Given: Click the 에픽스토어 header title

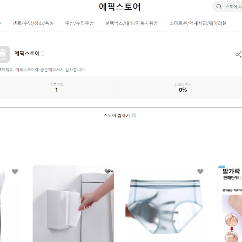Looking at the screenshot, I should 120,7.
